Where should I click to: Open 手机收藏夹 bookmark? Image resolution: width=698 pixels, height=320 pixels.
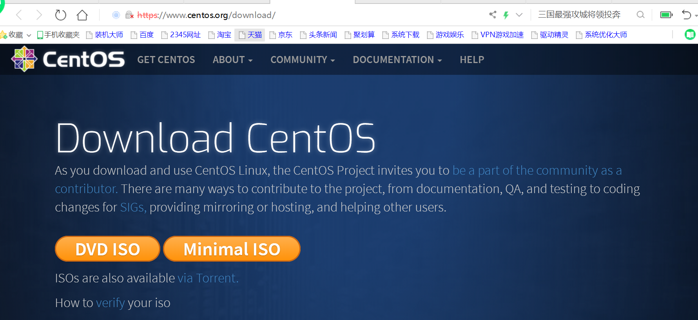[x=58, y=35]
